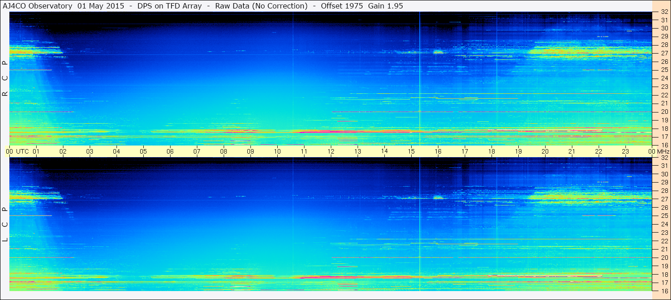The image size is (671, 300).
Task: Click the "UTC" label on time axis
Action: pos(23,151)
